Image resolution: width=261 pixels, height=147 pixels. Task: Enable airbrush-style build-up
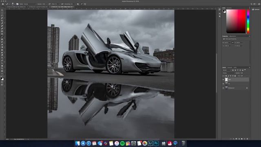62,4
